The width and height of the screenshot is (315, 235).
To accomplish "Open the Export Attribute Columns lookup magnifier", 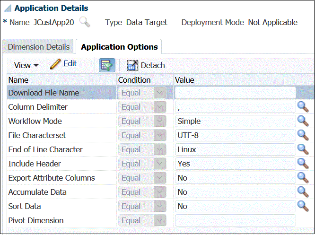I will point(303,178).
